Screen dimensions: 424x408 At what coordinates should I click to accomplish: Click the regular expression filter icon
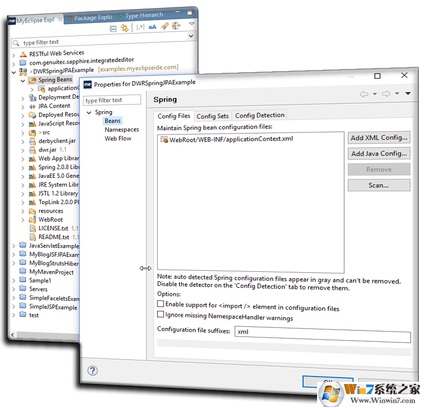[141, 27]
